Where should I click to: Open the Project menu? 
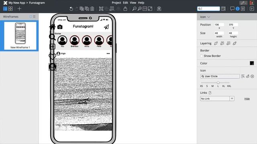pos(116,3)
